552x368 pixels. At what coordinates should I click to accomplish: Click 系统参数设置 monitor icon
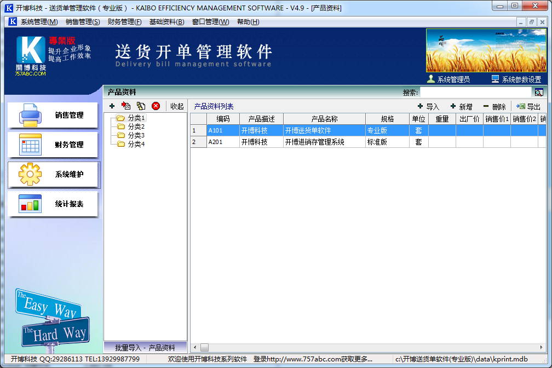tap(495, 79)
